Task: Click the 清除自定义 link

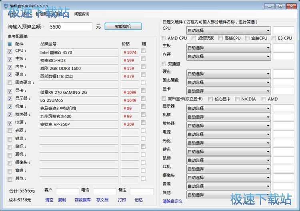Action: 172,201
